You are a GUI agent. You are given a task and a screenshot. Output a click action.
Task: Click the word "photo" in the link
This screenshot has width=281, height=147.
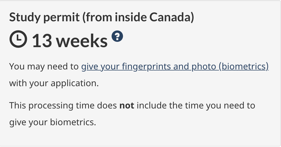[x=203, y=66]
